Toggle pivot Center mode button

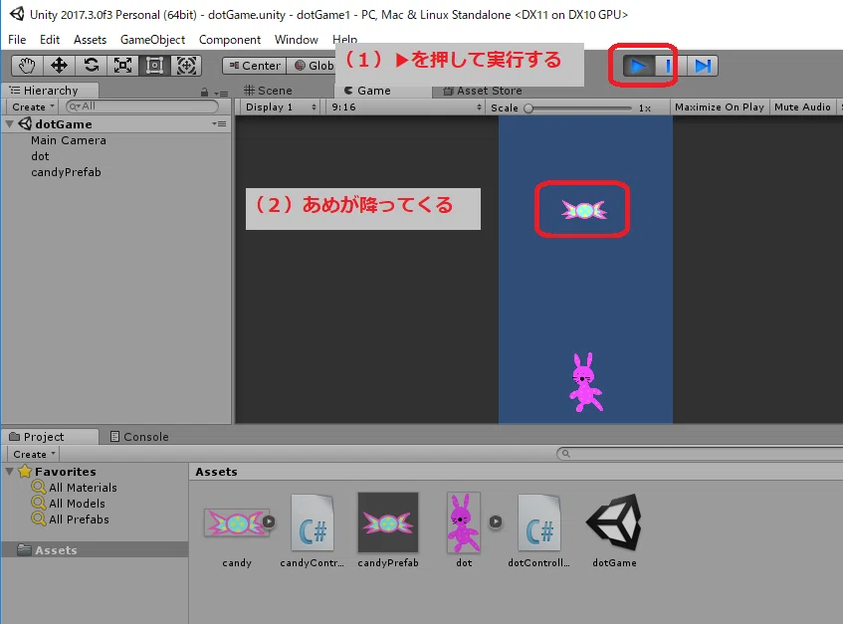pyautogui.click(x=255, y=66)
